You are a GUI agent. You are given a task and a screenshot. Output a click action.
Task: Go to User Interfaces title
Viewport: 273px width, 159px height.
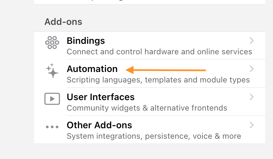100,97
